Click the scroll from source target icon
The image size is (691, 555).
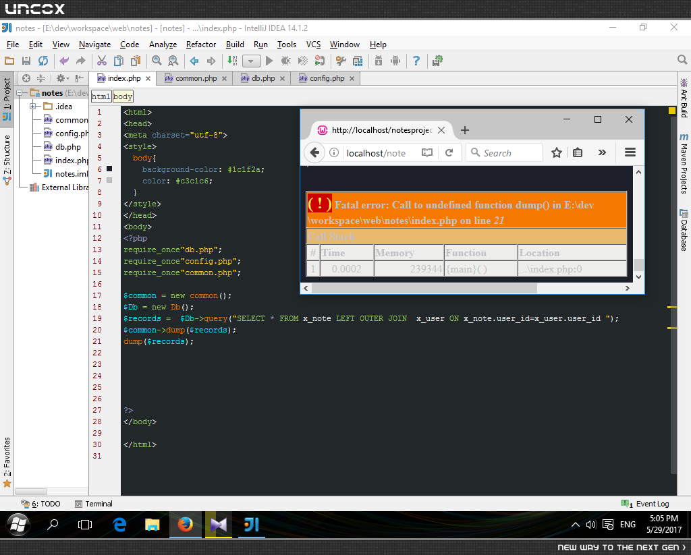coord(26,78)
